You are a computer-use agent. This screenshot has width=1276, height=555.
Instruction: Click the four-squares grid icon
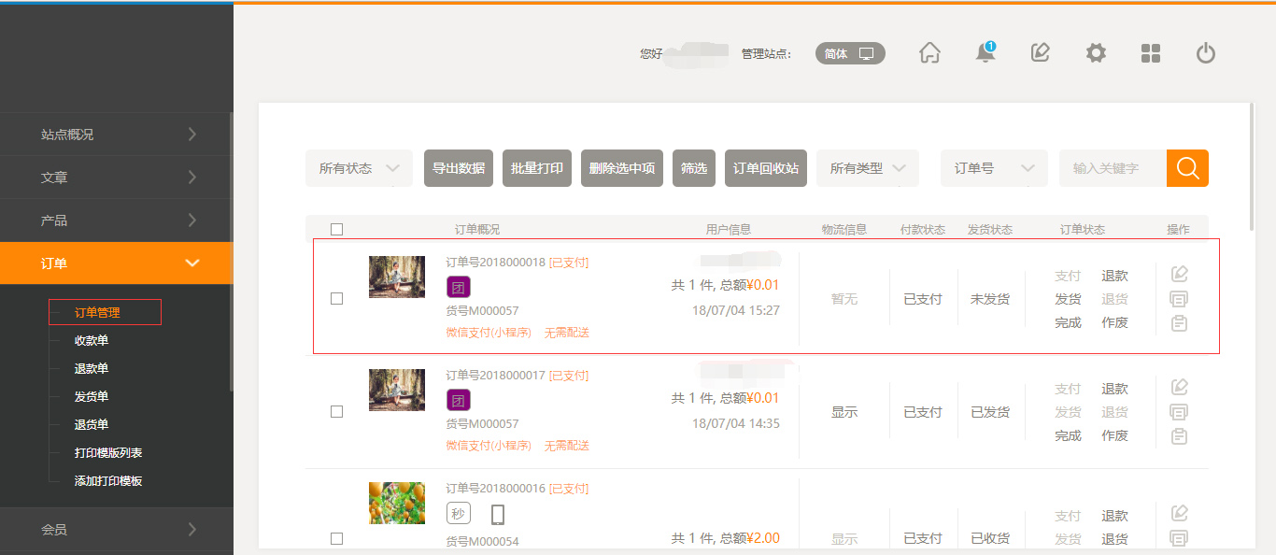[x=1151, y=53]
